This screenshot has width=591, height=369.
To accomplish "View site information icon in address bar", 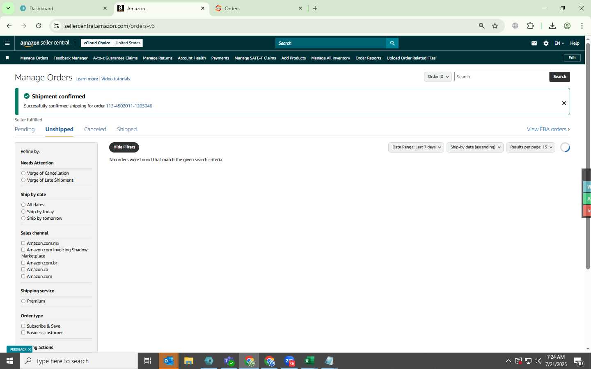I will coord(56,26).
